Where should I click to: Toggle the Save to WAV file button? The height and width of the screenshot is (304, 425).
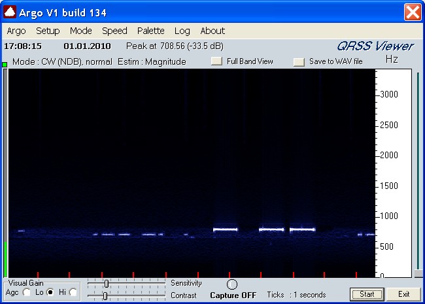tap(299, 62)
